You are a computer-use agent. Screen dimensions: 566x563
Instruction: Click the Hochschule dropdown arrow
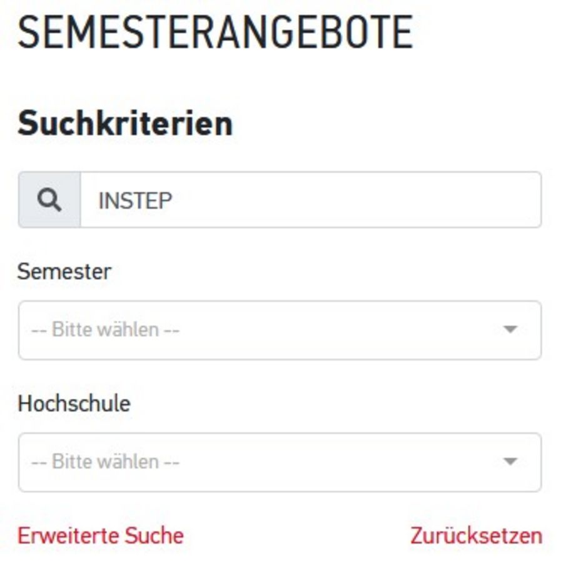510,461
